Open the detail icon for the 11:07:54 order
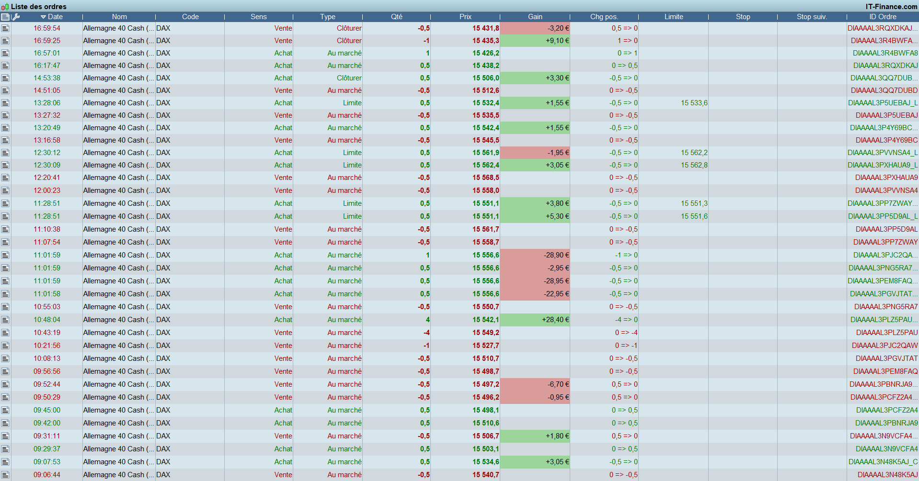This screenshot has height=481, width=919. [x=5, y=242]
